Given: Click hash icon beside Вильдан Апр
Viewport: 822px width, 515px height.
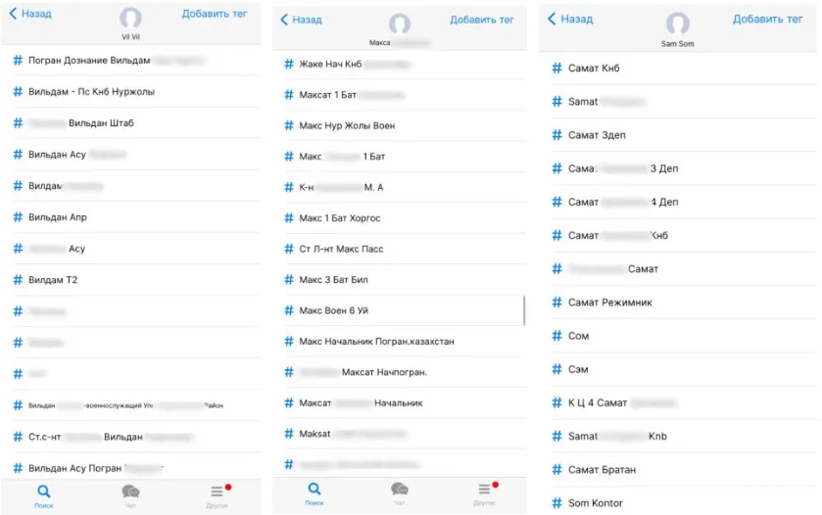Looking at the screenshot, I should (18, 217).
